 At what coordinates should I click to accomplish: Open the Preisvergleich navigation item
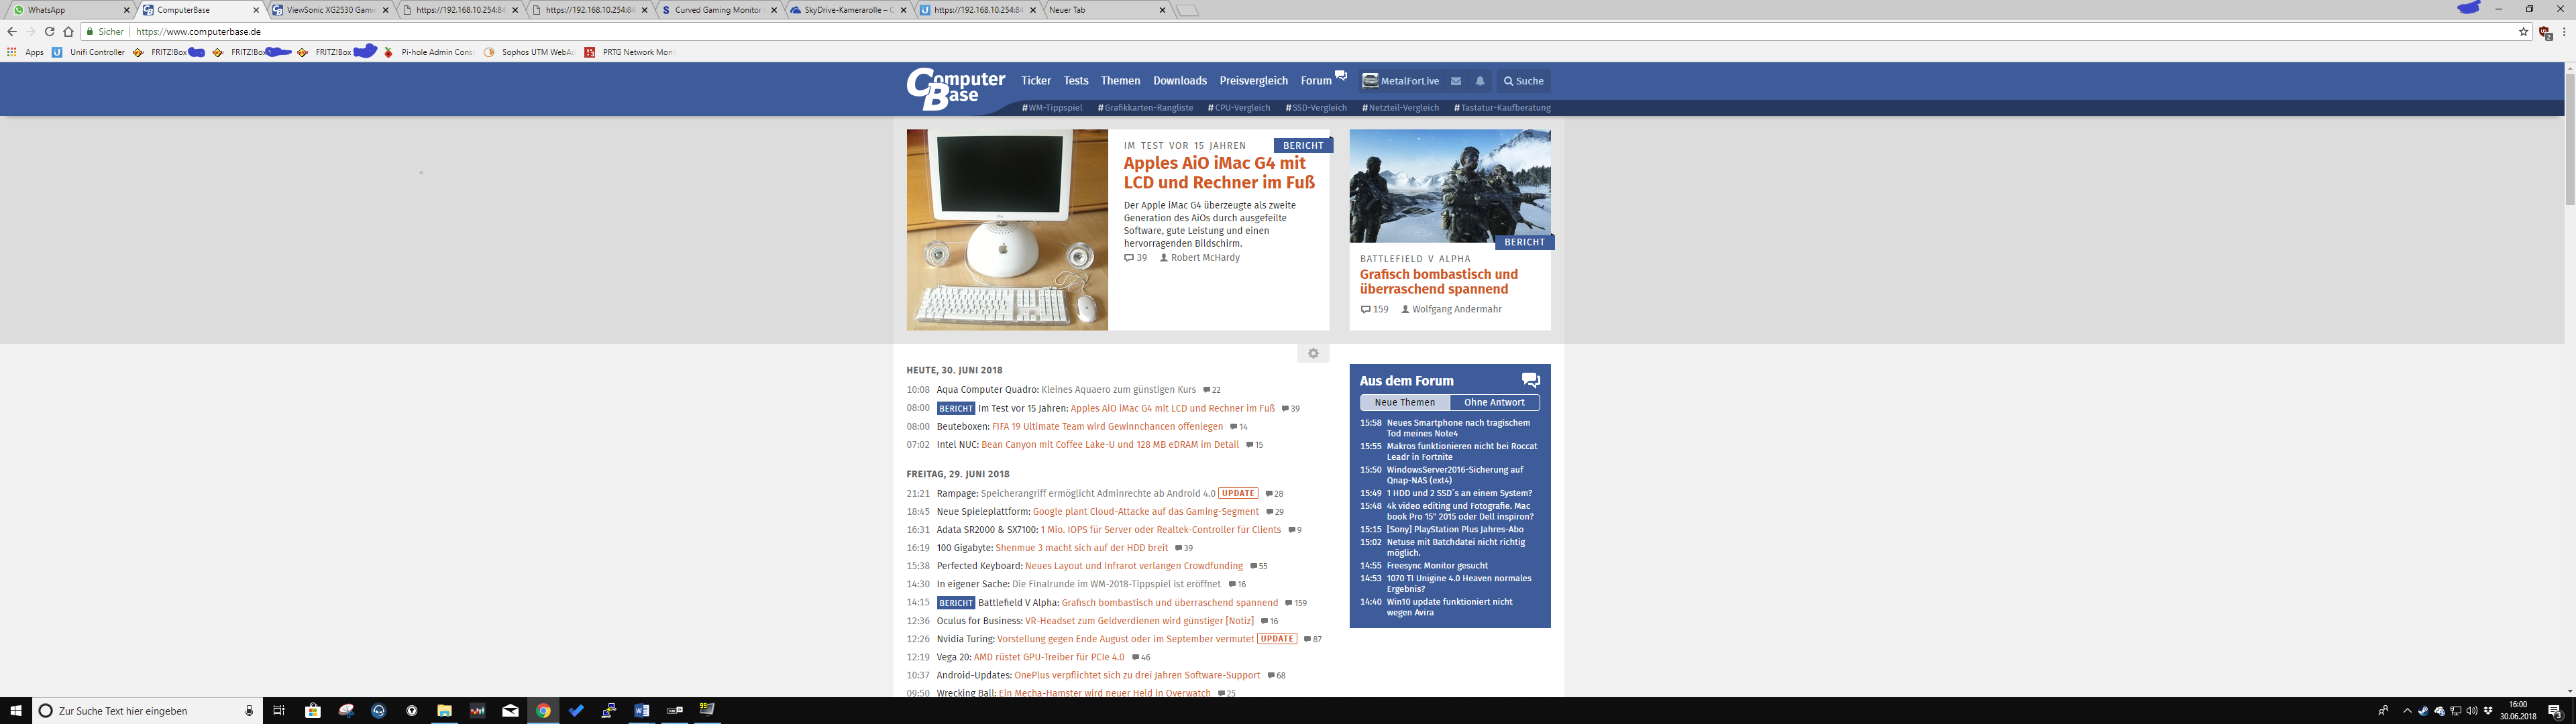pyautogui.click(x=1253, y=81)
